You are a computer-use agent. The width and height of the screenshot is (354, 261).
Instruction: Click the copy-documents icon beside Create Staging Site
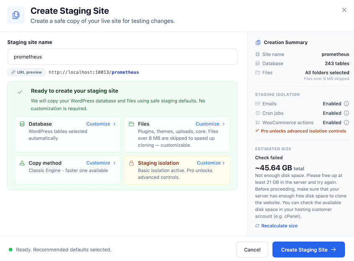(16, 15)
